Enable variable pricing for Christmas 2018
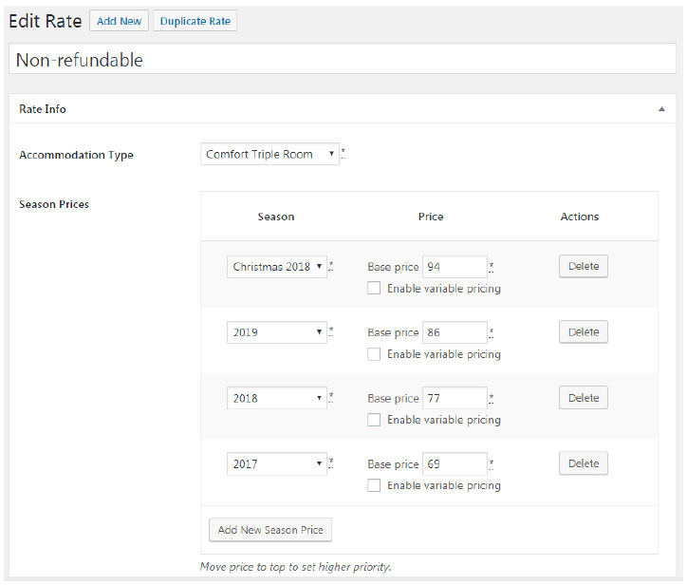 (x=374, y=289)
